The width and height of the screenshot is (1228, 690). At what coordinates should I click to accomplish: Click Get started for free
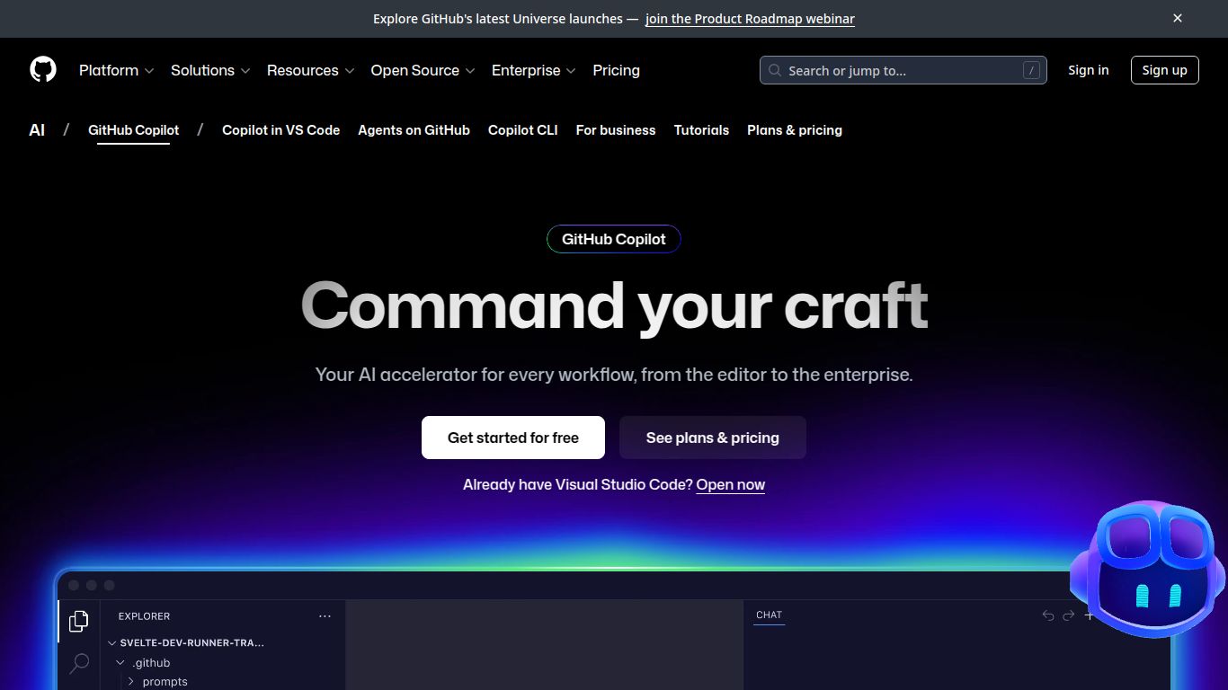[512, 438]
